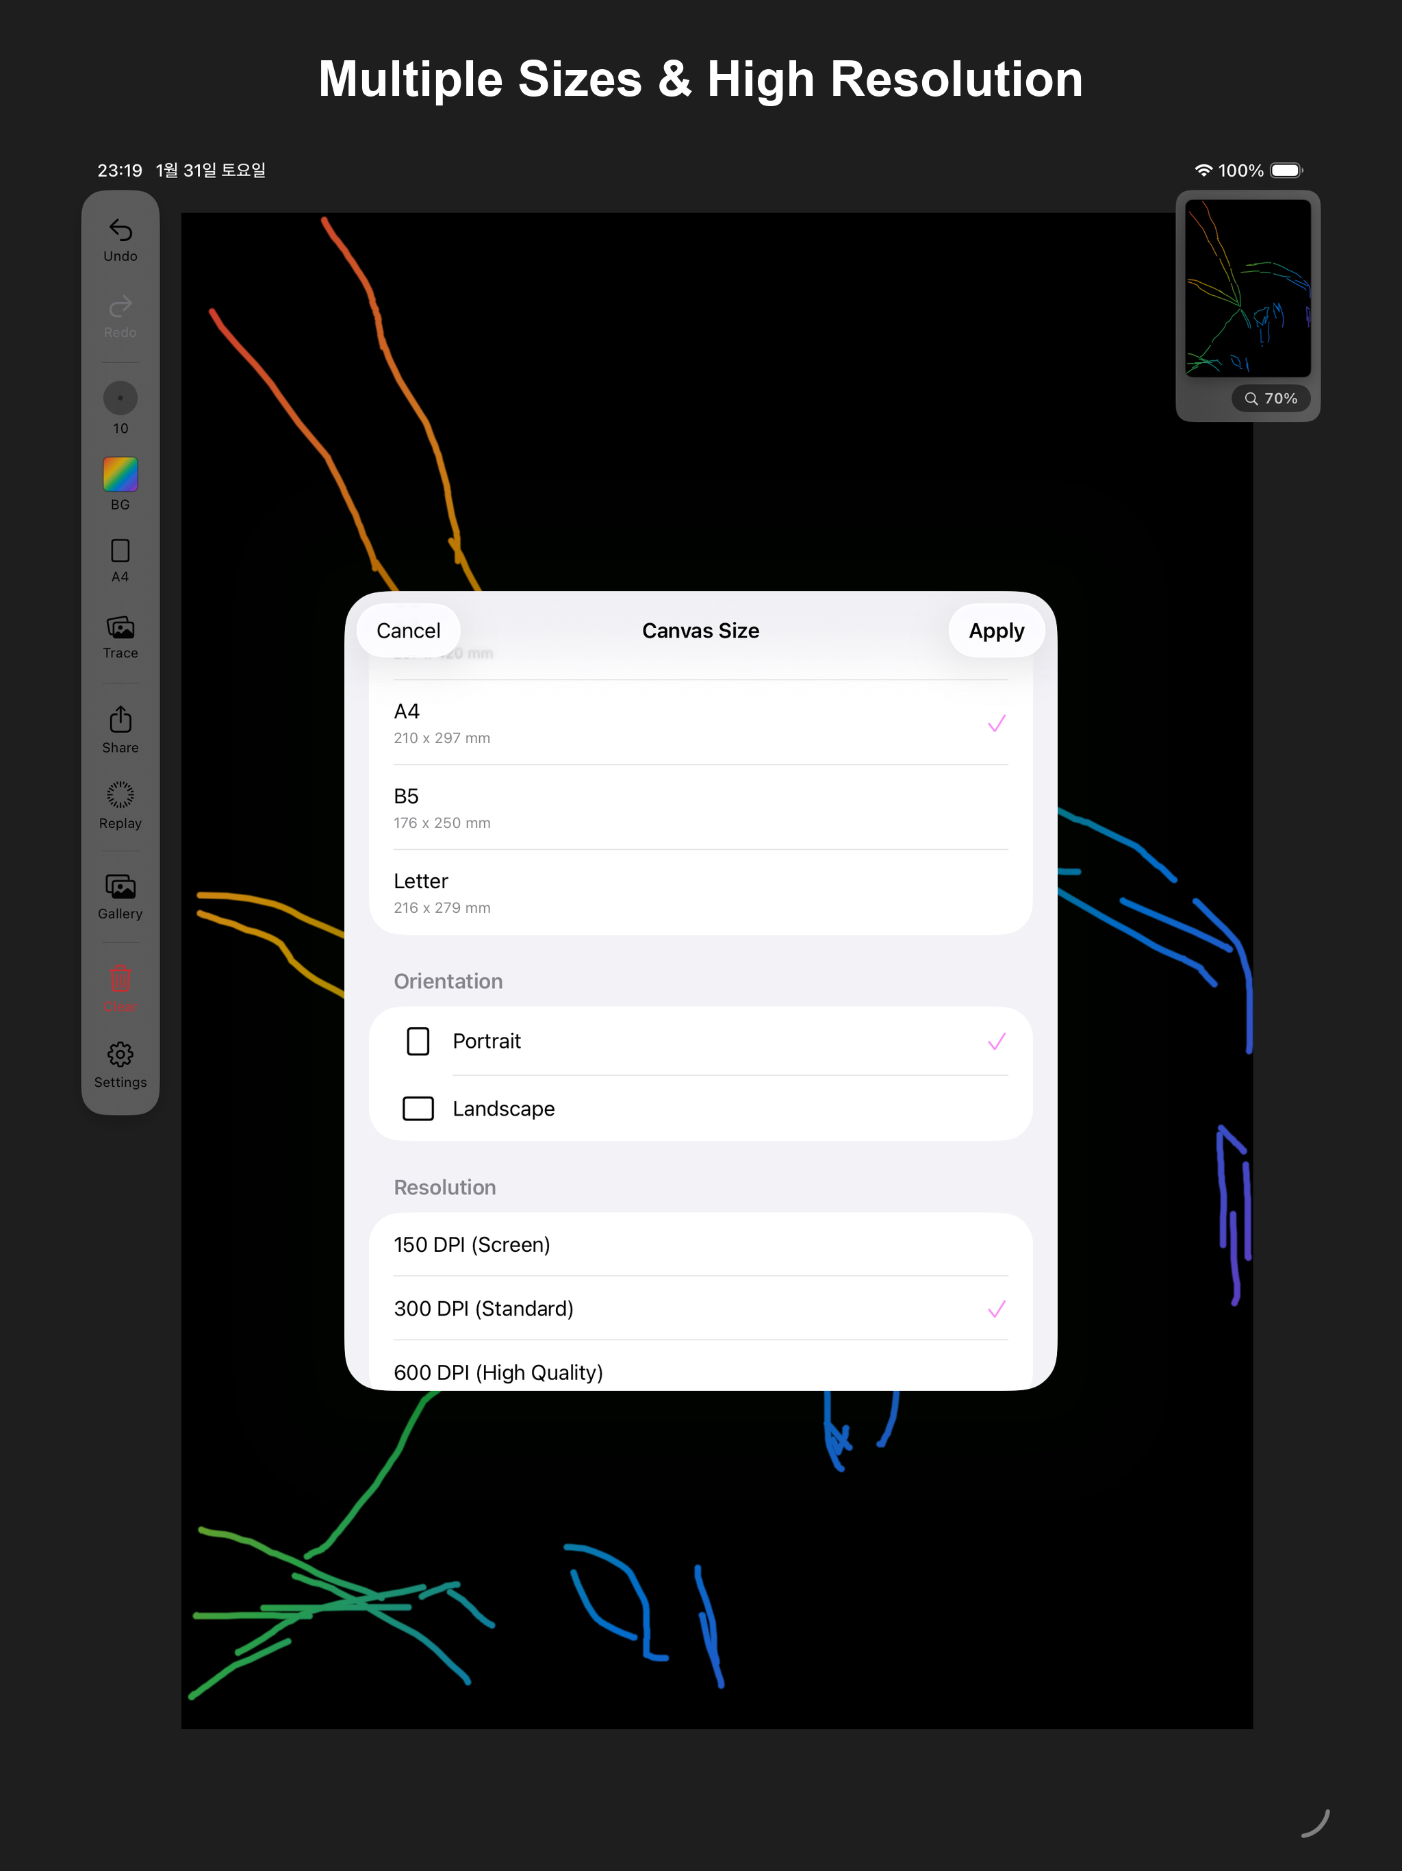Open the Gallery
The image size is (1402, 1871).
tap(120, 886)
